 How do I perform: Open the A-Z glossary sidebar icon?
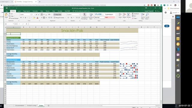click(178, 39)
